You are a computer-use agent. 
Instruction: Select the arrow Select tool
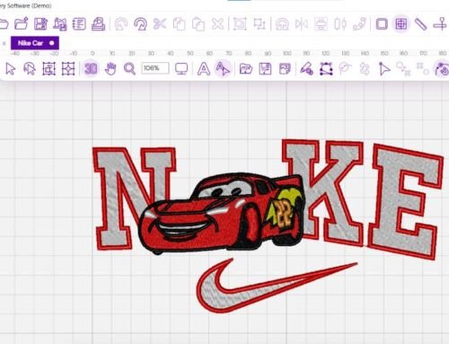11,69
